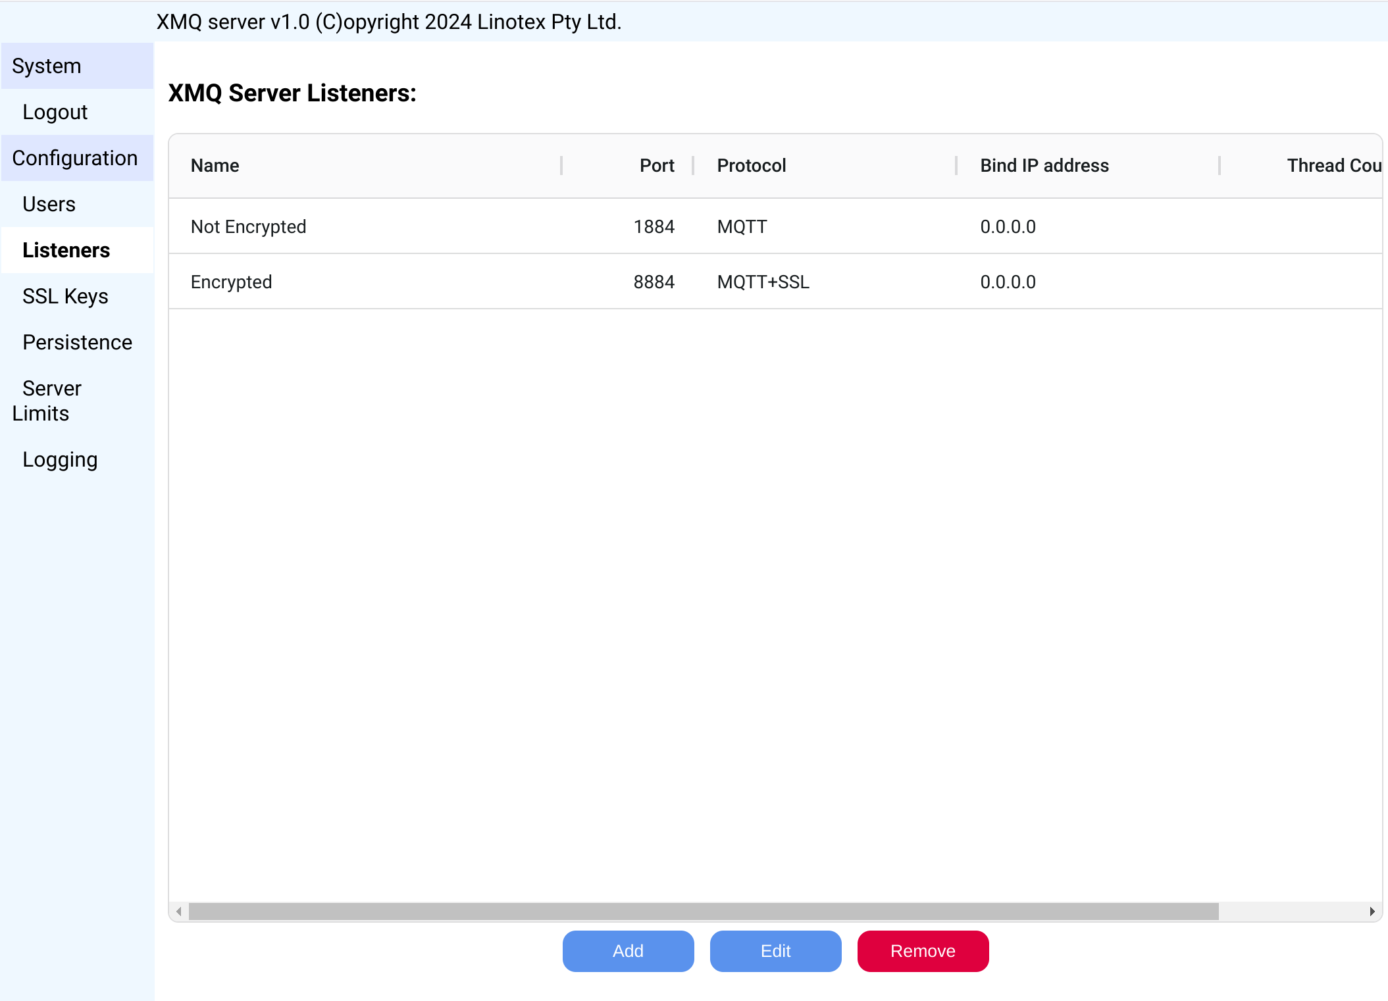
Task: Click the Edit listener button
Action: click(x=775, y=951)
